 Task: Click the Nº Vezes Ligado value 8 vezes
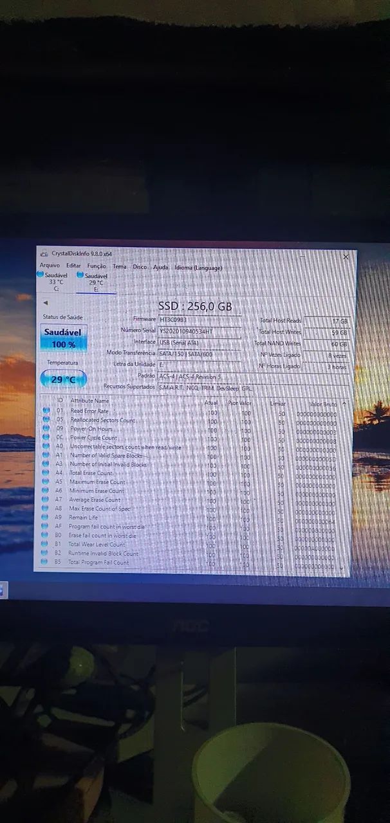[x=327, y=355]
